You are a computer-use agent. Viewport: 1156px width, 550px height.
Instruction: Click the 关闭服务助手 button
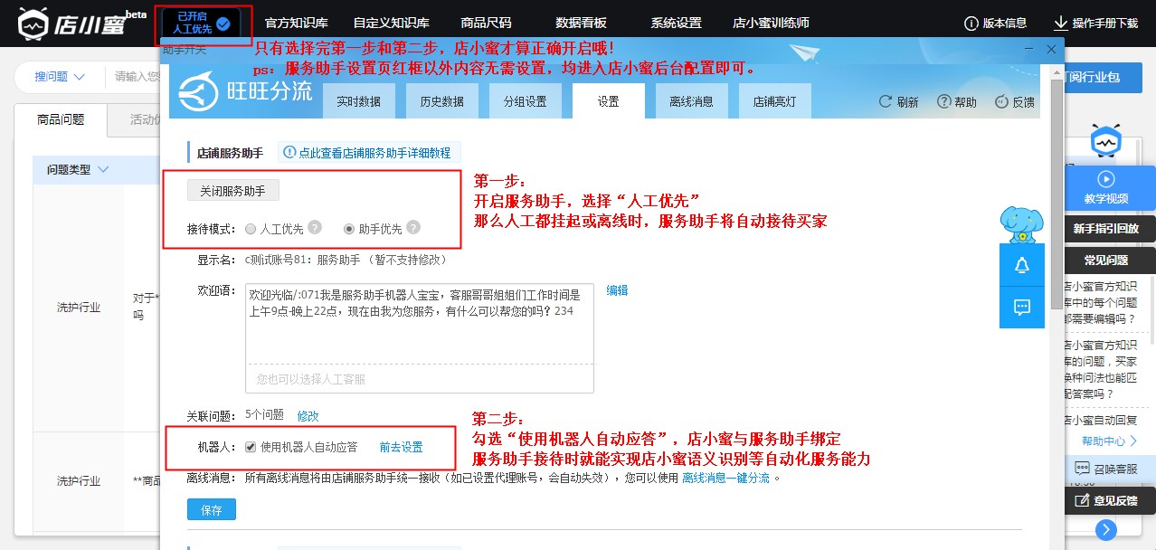coord(233,191)
